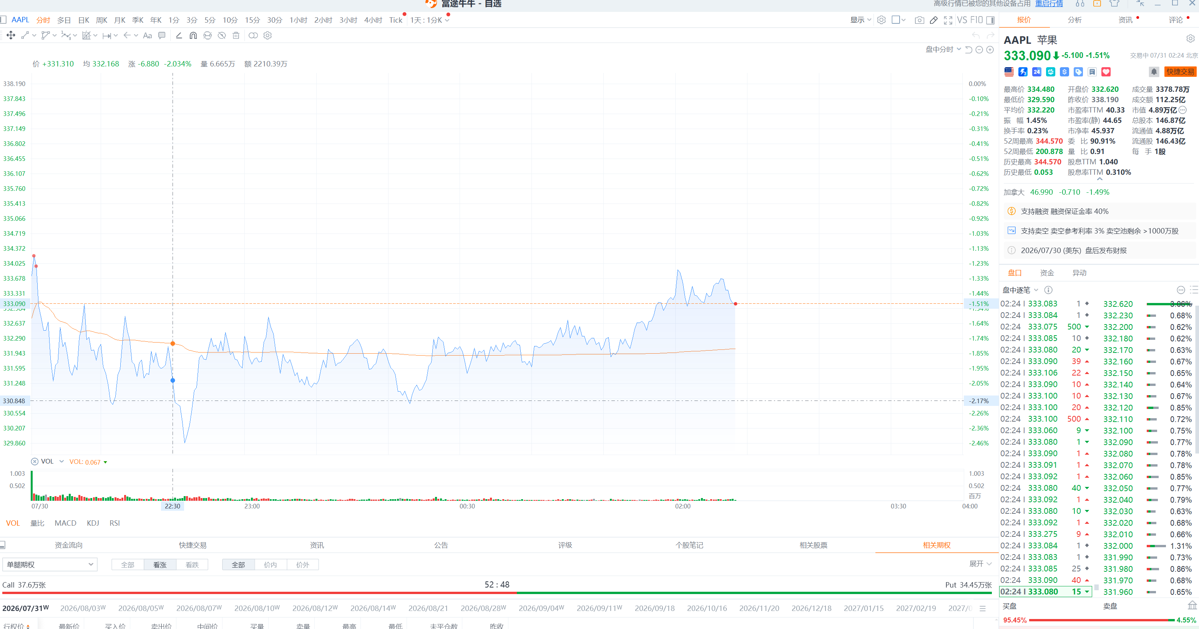
Task: Take a chart screenshot with camera icon
Action: [x=919, y=20]
